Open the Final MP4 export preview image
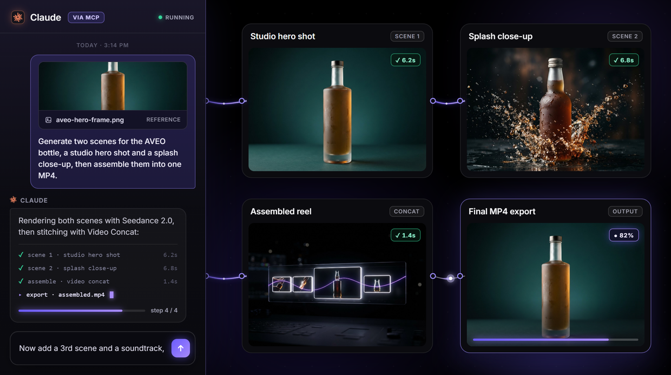This screenshot has height=375, width=671. [x=556, y=285]
